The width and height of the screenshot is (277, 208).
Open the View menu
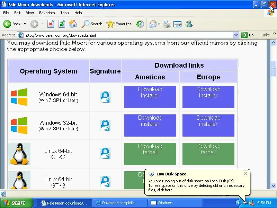(30, 13)
